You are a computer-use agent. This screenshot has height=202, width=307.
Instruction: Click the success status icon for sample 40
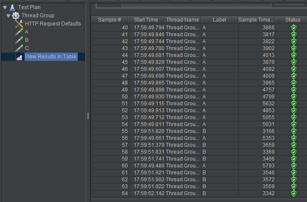tap(294, 28)
